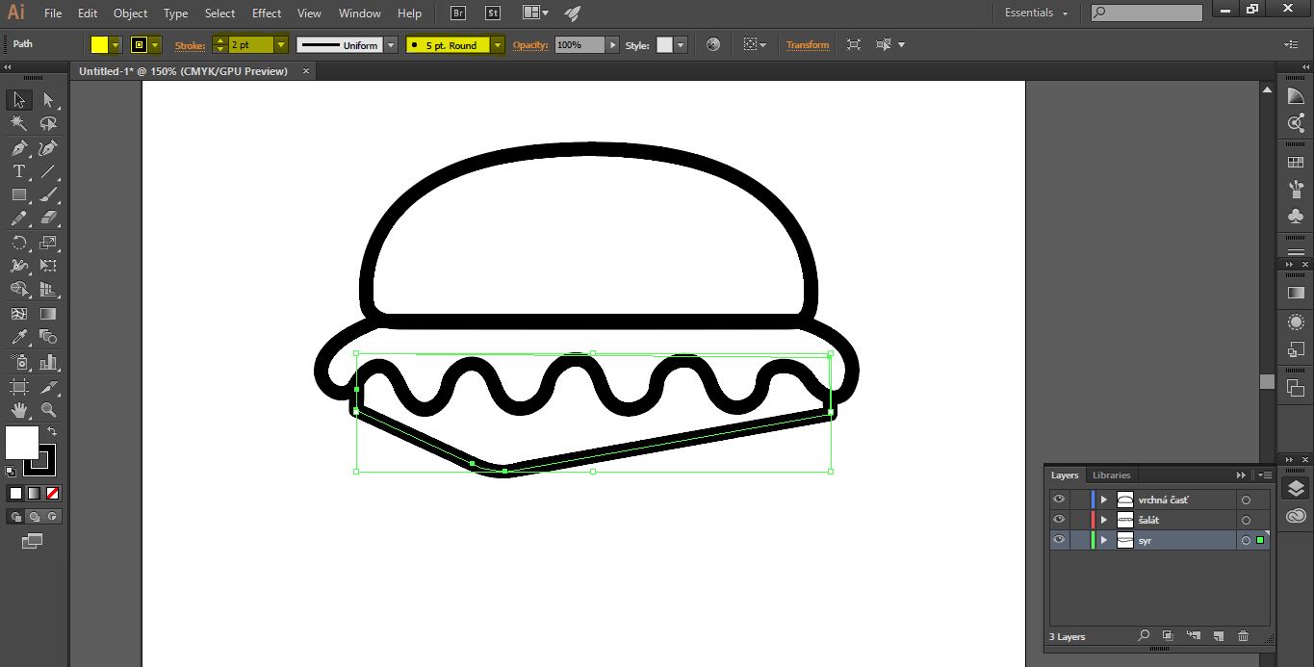Select the Direct Selection tool
This screenshot has height=667, width=1314.
[x=48, y=100]
